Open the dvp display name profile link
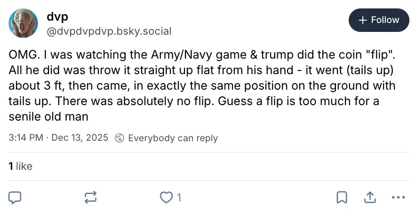 coord(57,16)
